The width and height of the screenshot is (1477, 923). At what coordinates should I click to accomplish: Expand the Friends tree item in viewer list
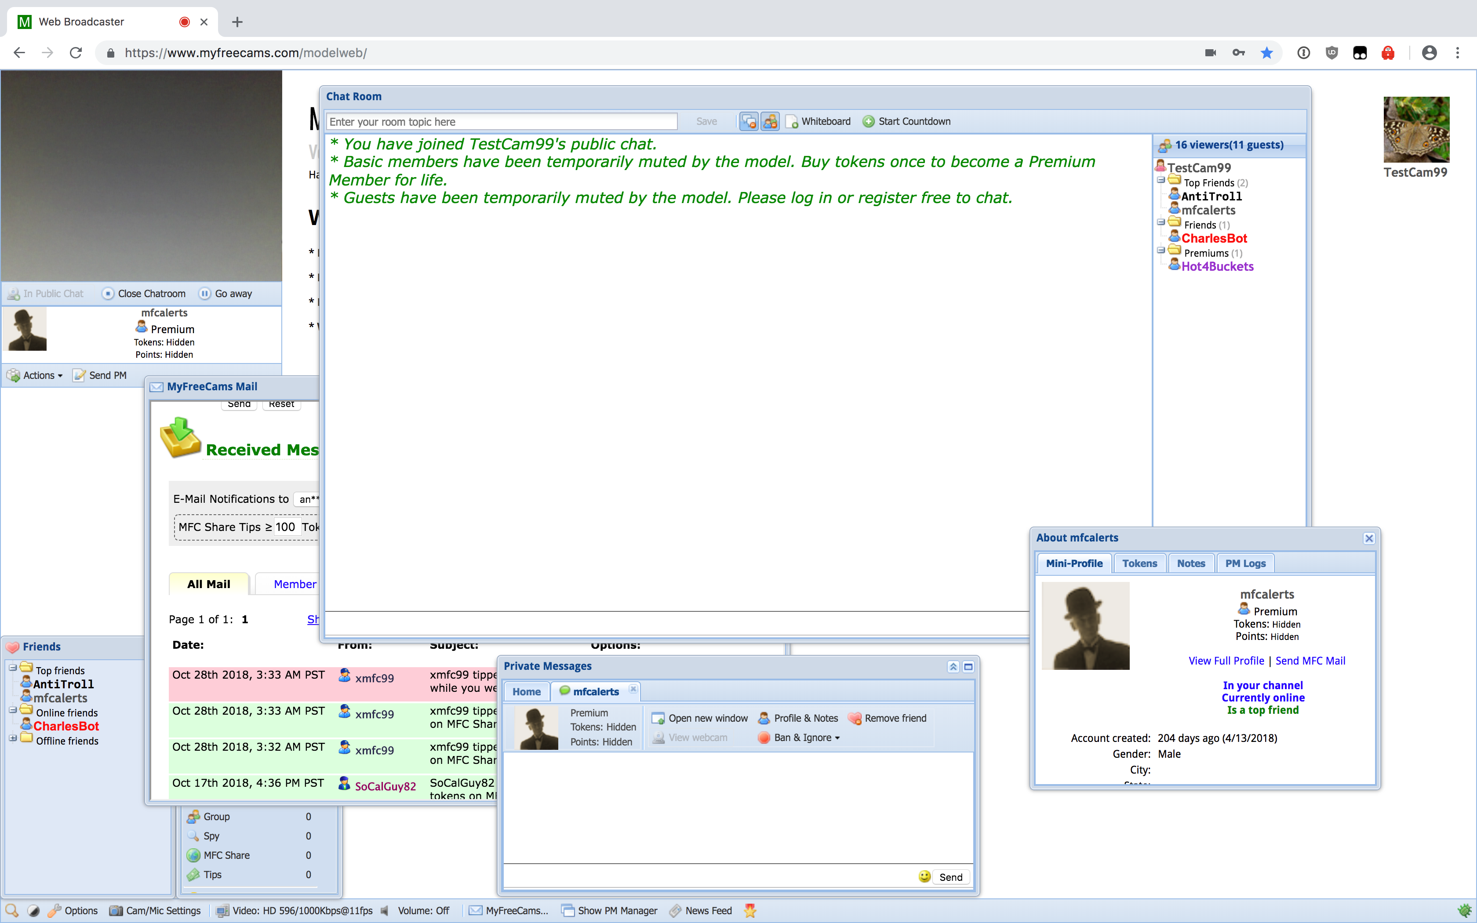click(1161, 224)
